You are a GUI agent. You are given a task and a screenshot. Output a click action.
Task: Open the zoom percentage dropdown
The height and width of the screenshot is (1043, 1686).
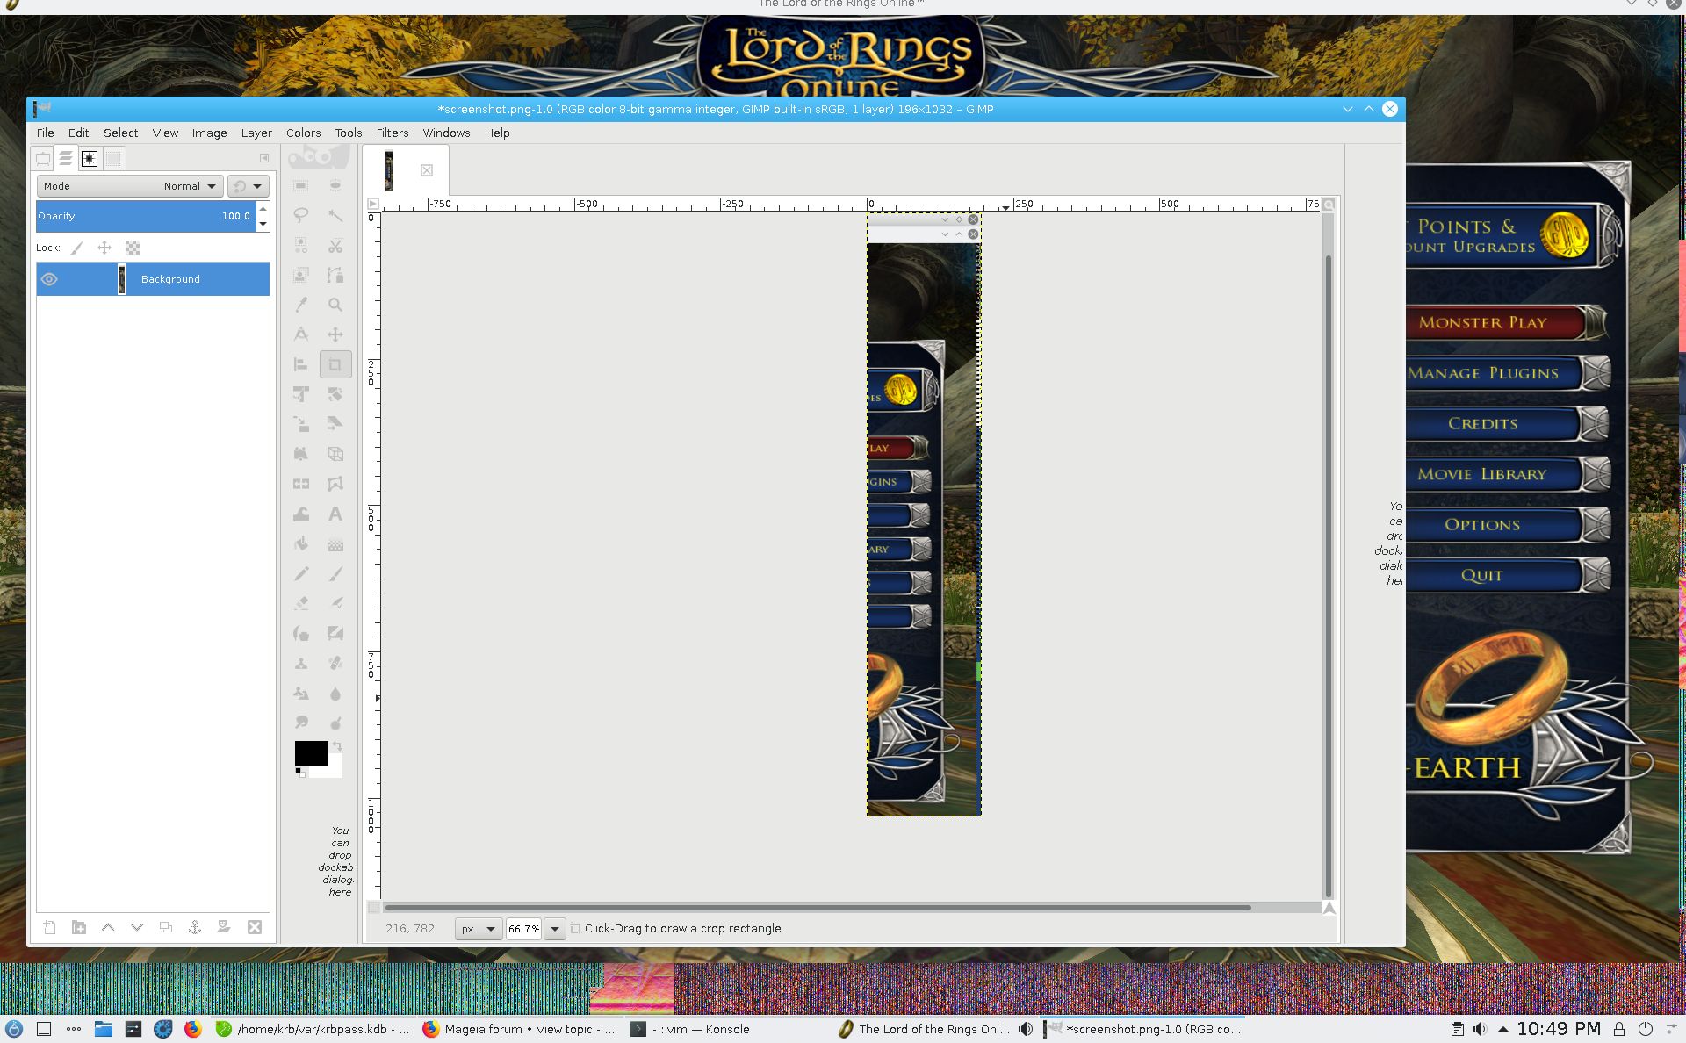click(x=555, y=928)
